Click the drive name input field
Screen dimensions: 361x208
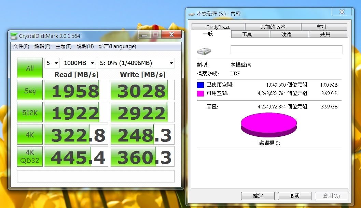287,50
